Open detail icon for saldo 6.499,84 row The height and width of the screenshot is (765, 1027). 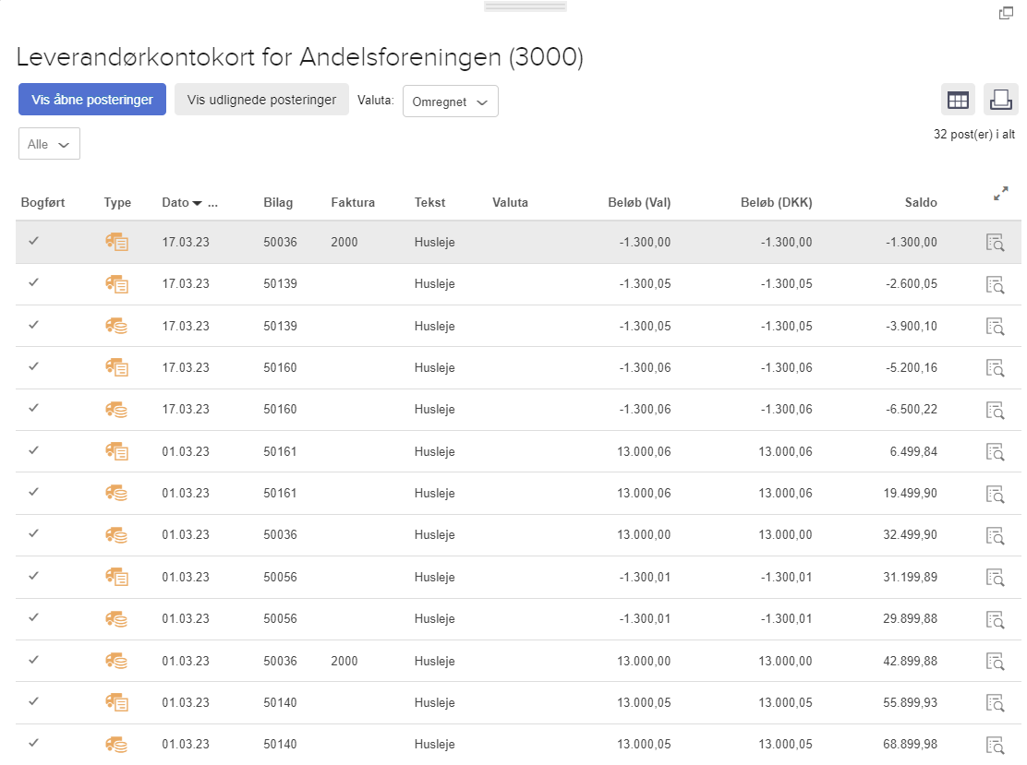point(995,451)
